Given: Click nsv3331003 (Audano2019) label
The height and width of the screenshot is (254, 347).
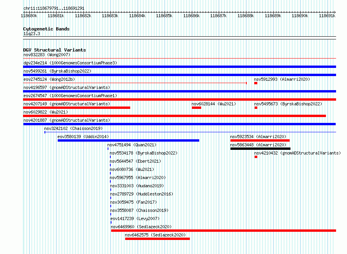Looking at the screenshot, I should (x=137, y=186).
